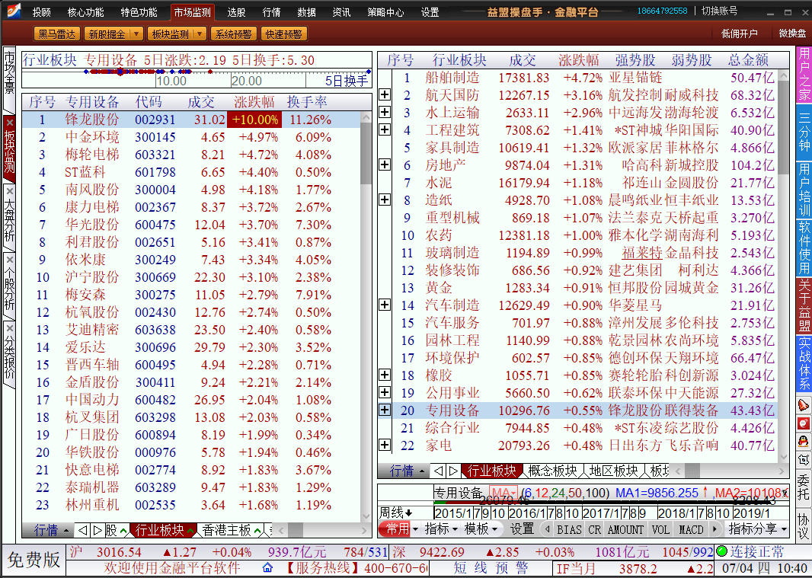Click left arrow beside 行情 in stock list tabs

tap(82, 530)
